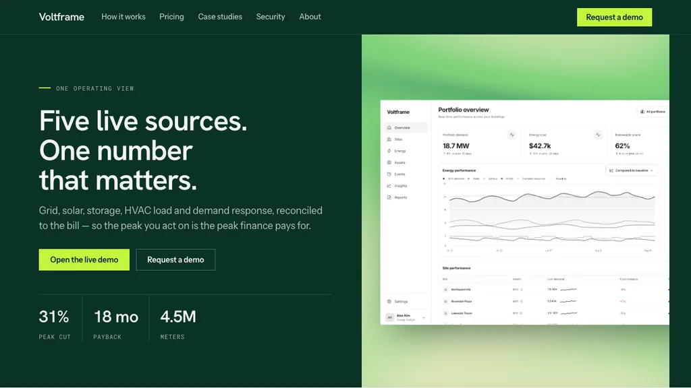Open the About page
Image resolution: width=691 pixels, height=388 pixels.
coord(310,17)
